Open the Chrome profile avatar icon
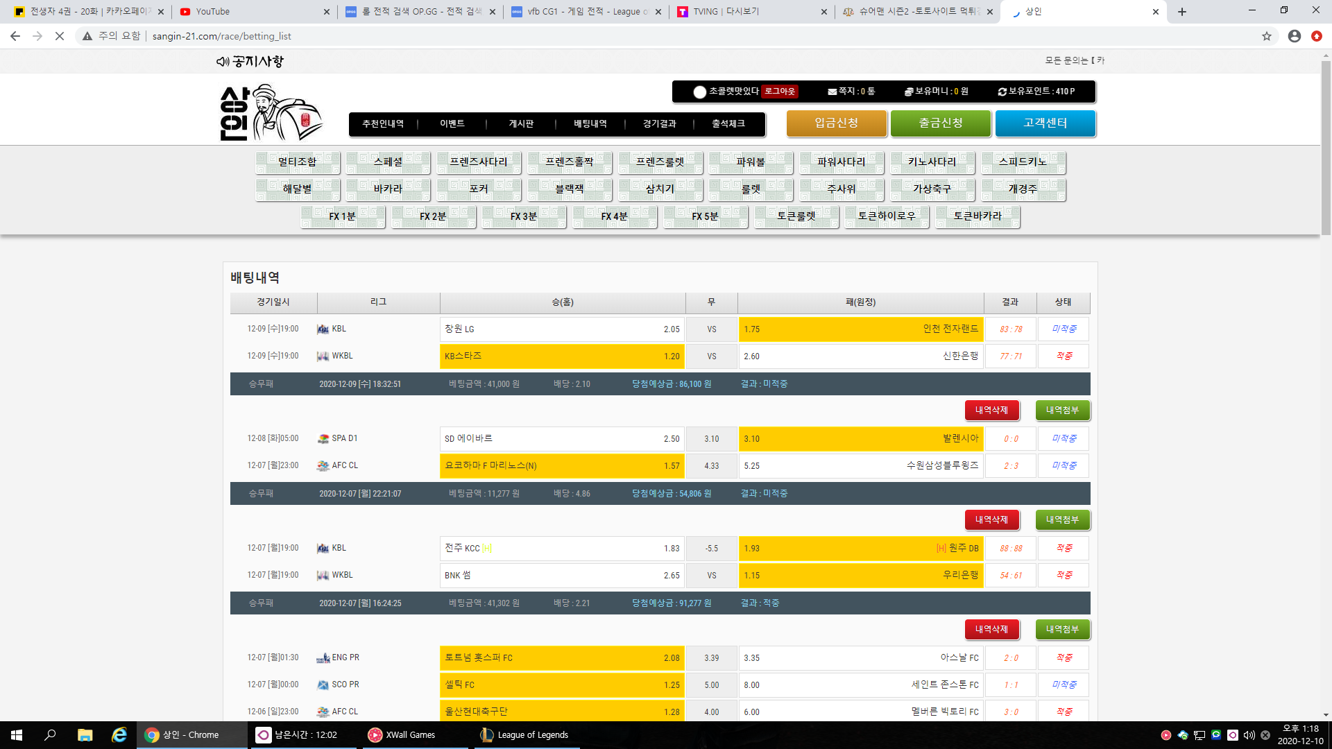Viewport: 1332px width, 749px height. (x=1294, y=36)
